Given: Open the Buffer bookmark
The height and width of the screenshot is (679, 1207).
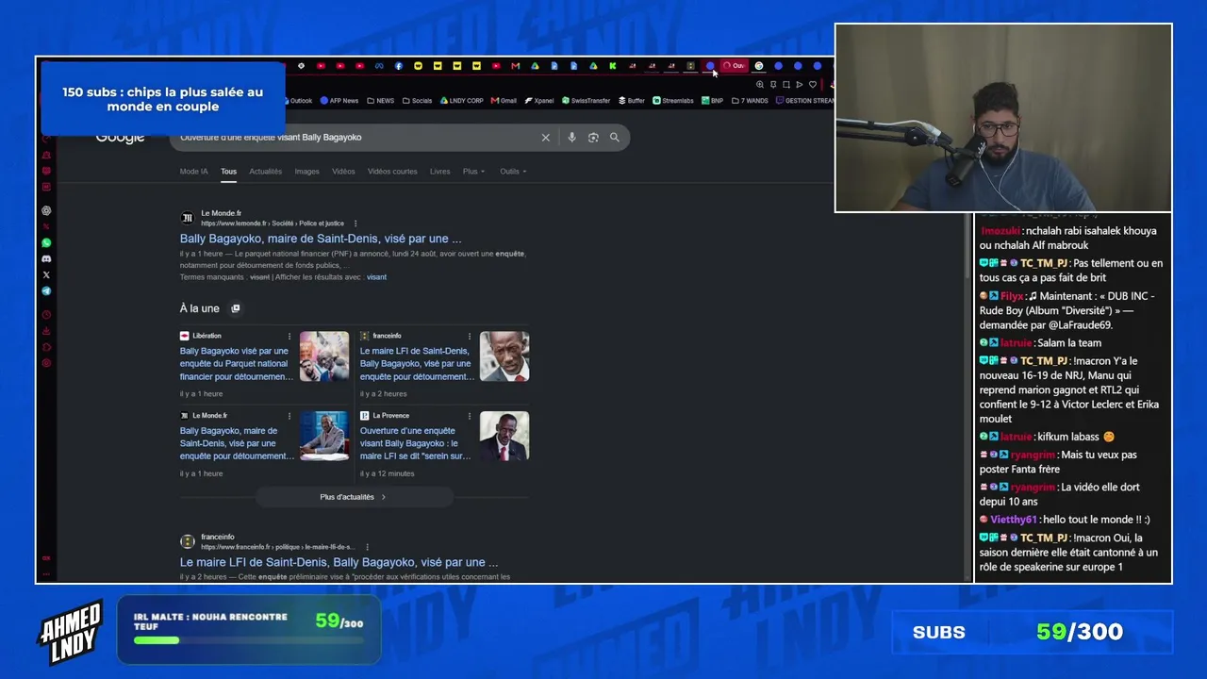Looking at the screenshot, I should (x=632, y=101).
